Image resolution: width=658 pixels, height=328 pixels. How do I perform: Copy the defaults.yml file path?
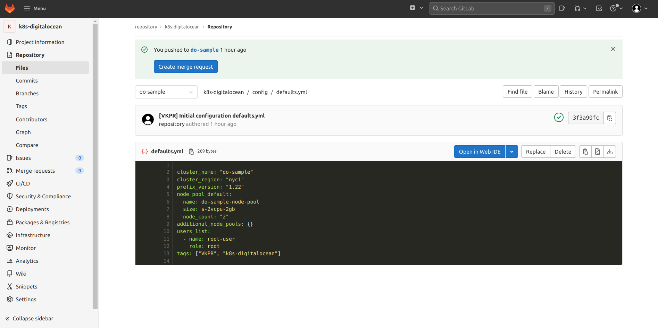[x=191, y=152]
